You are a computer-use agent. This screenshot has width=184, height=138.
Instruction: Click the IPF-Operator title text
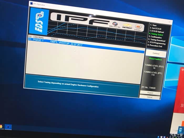39,5
